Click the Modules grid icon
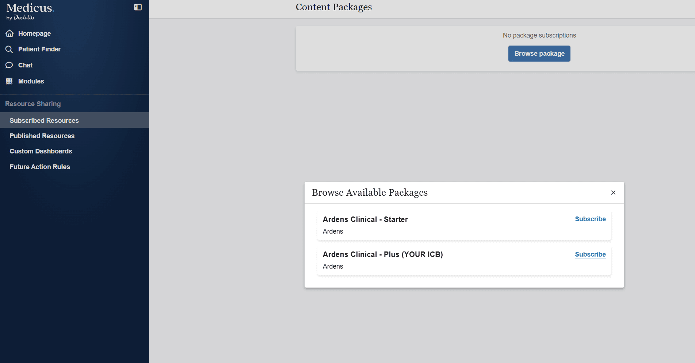 pyautogui.click(x=9, y=81)
